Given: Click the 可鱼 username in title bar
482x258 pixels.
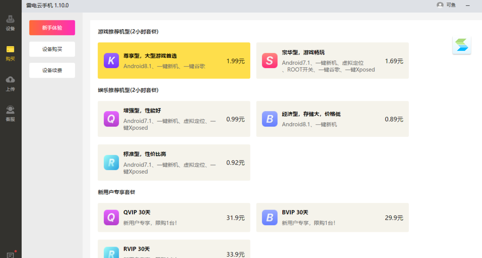Looking at the screenshot, I should (451, 5).
